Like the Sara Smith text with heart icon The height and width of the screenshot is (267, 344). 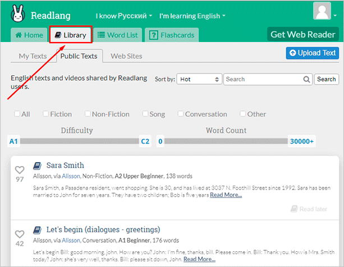coord(20,170)
